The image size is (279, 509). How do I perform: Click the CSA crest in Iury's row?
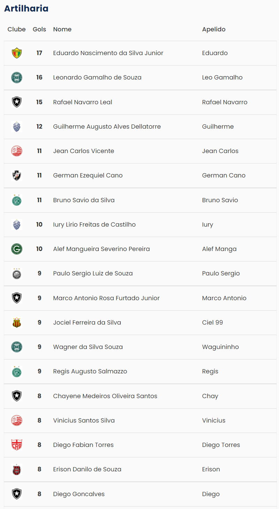coord(17,225)
